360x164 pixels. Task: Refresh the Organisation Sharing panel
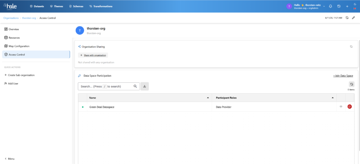click(x=351, y=46)
